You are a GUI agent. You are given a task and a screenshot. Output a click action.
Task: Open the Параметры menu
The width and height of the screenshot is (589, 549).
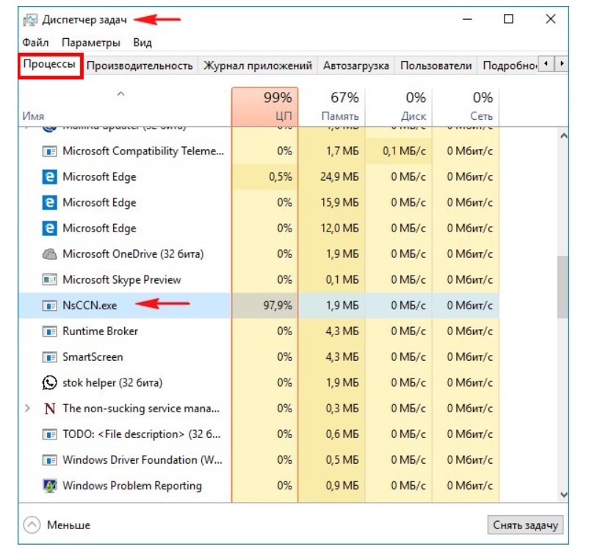coord(91,43)
